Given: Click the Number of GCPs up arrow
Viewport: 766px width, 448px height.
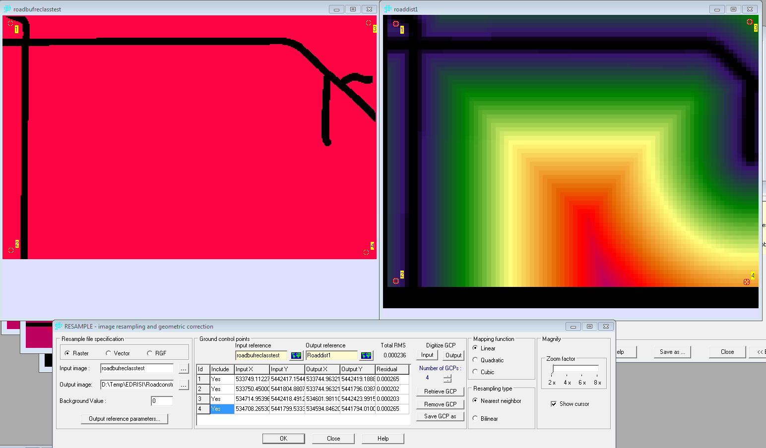Looking at the screenshot, I should coord(447,376).
